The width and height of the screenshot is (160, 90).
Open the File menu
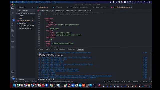(x=20, y=2)
